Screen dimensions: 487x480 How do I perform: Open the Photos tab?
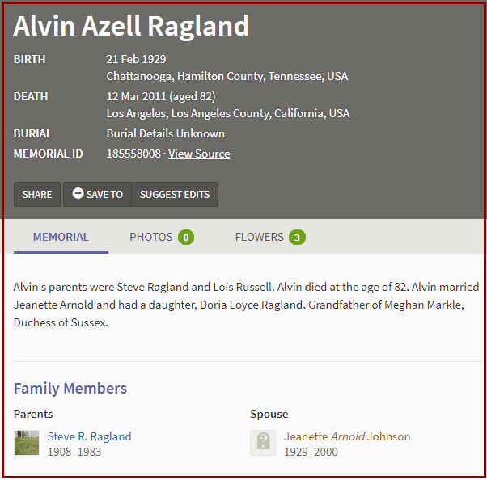pos(162,237)
